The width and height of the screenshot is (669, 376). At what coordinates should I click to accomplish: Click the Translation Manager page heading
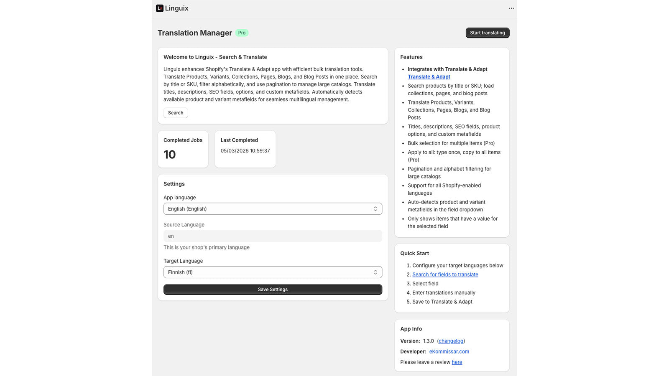[x=195, y=33]
